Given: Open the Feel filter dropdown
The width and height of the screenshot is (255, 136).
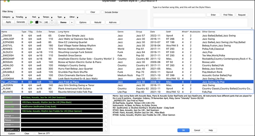Looking at the screenshot, I should [x=39, y=17].
